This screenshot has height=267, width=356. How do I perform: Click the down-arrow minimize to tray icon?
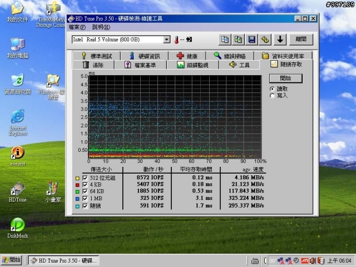(x=280, y=39)
